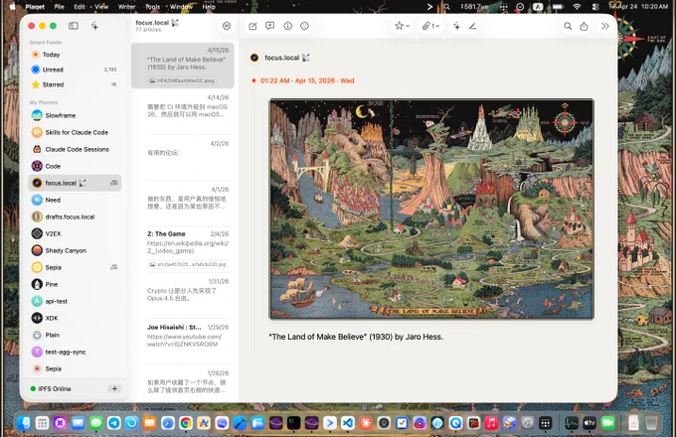Click the sparkle icon beside sidebar toggle
Screen dimensions: 676x437
pos(94,26)
